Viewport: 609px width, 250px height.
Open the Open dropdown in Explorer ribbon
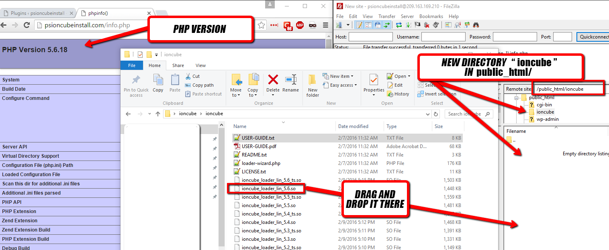pyautogui.click(x=399, y=76)
